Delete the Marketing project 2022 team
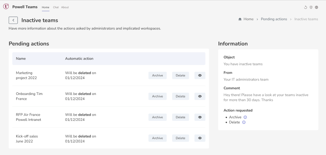The image size is (326, 155). pos(180,75)
